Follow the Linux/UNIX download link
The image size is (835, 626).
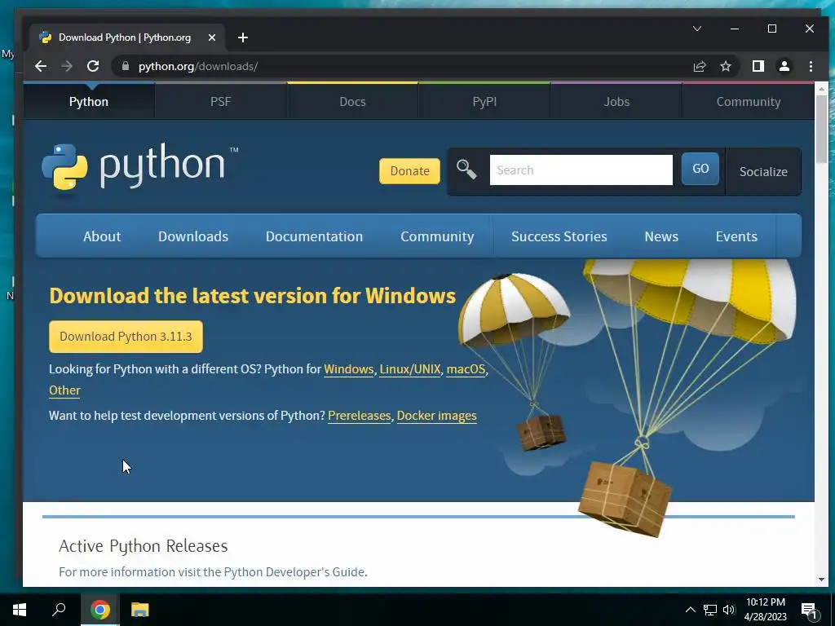coord(410,369)
